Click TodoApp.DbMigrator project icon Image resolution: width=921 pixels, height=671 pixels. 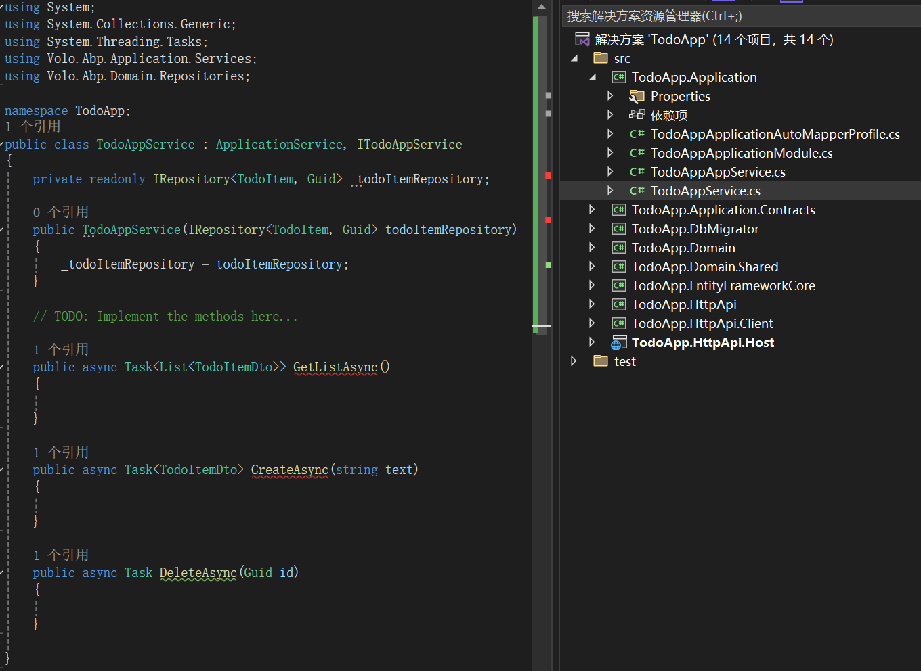619,229
